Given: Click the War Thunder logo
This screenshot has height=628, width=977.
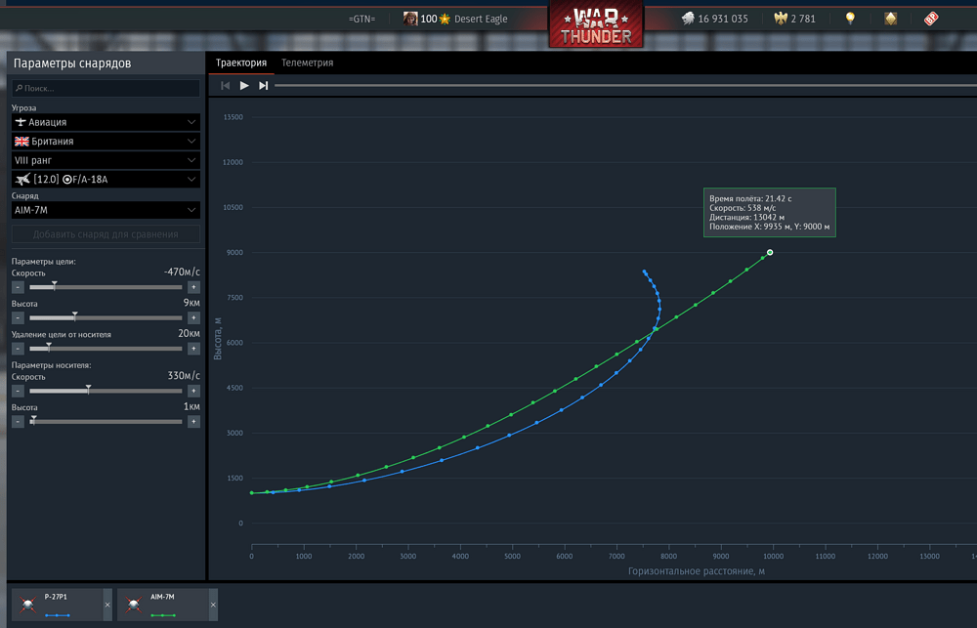Looking at the screenshot, I should [x=596, y=25].
